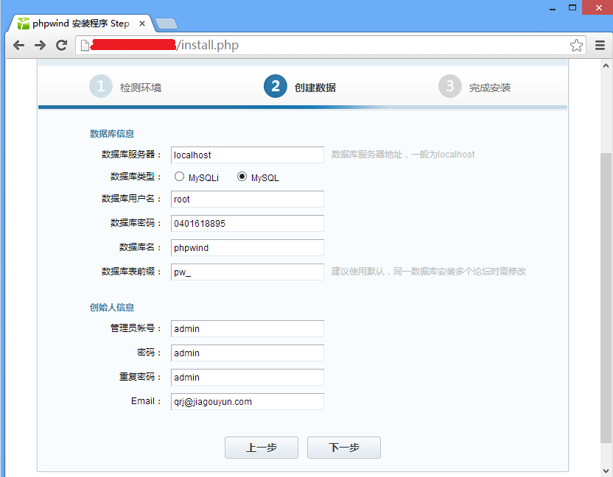Click the browser forward arrow
The width and height of the screenshot is (613, 477).
coord(40,46)
